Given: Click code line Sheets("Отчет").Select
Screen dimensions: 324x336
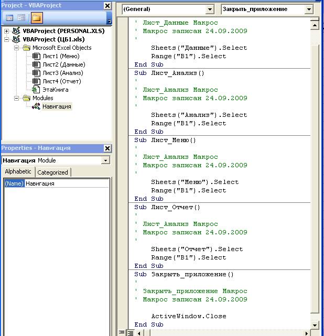Looking at the screenshot, I should pyautogui.click(x=197, y=249).
